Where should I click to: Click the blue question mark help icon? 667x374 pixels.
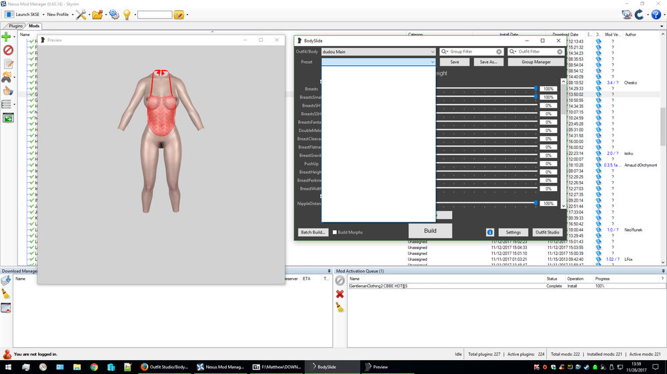pos(656,15)
